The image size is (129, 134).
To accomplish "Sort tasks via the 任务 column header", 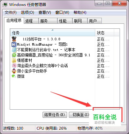I will click(53, 33).
